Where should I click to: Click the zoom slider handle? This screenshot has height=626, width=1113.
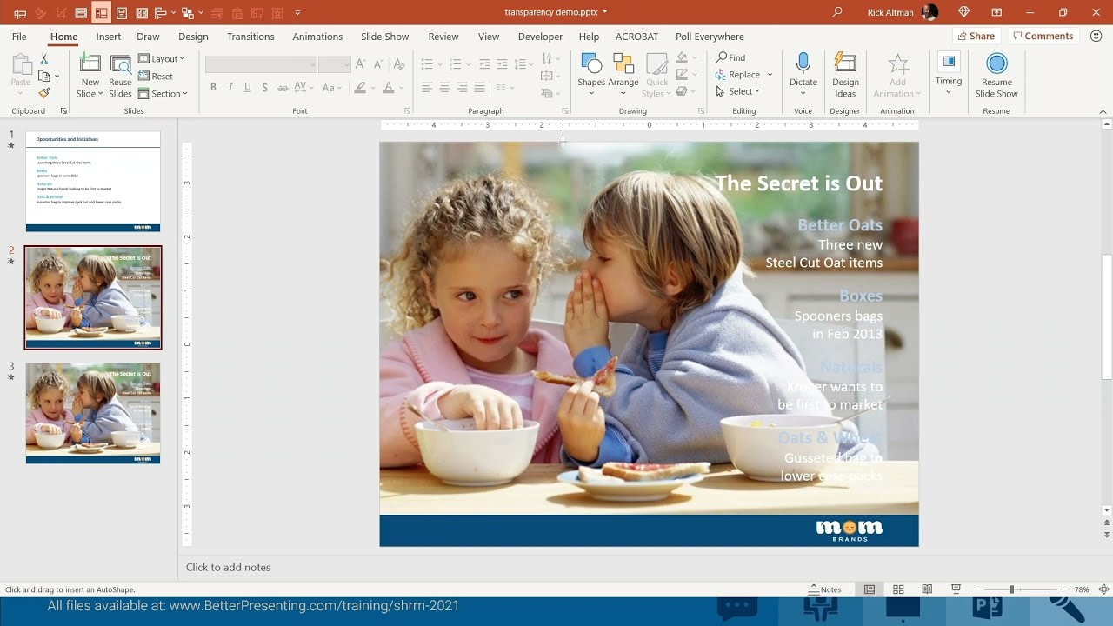pyautogui.click(x=1011, y=589)
